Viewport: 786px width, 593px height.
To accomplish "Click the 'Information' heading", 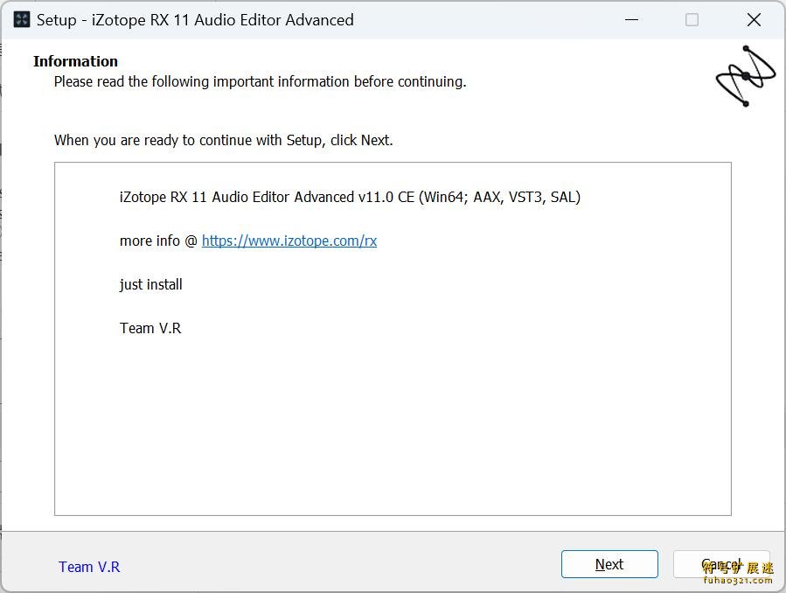I will click(76, 61).
